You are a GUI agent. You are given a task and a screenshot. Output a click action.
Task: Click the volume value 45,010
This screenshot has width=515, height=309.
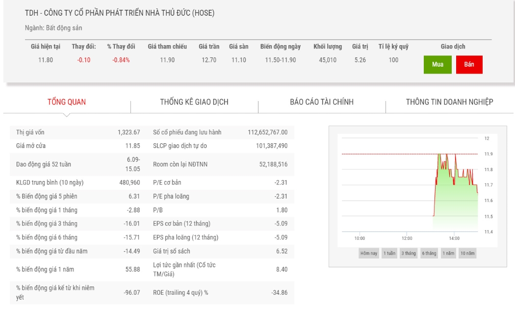pyautogui.click(x=328, y=60)
